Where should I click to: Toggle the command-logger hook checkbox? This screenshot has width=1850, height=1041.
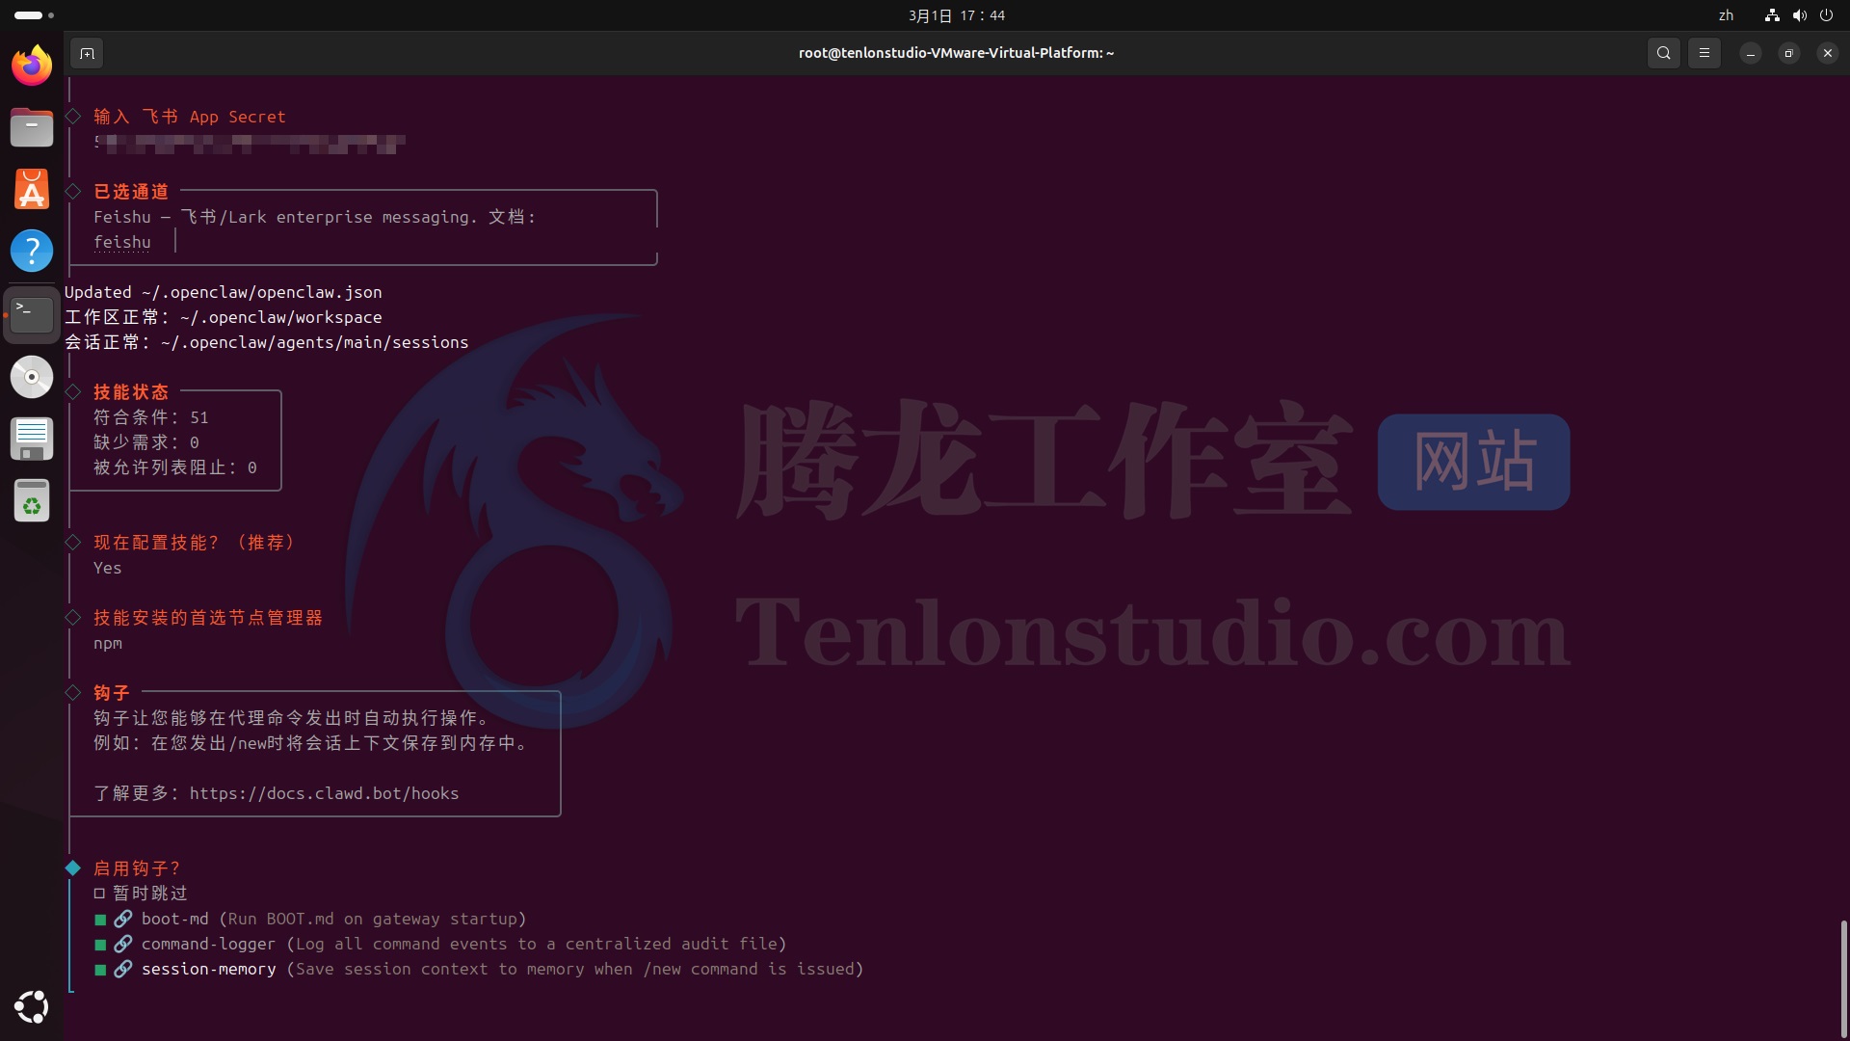[x=100, y=945]
